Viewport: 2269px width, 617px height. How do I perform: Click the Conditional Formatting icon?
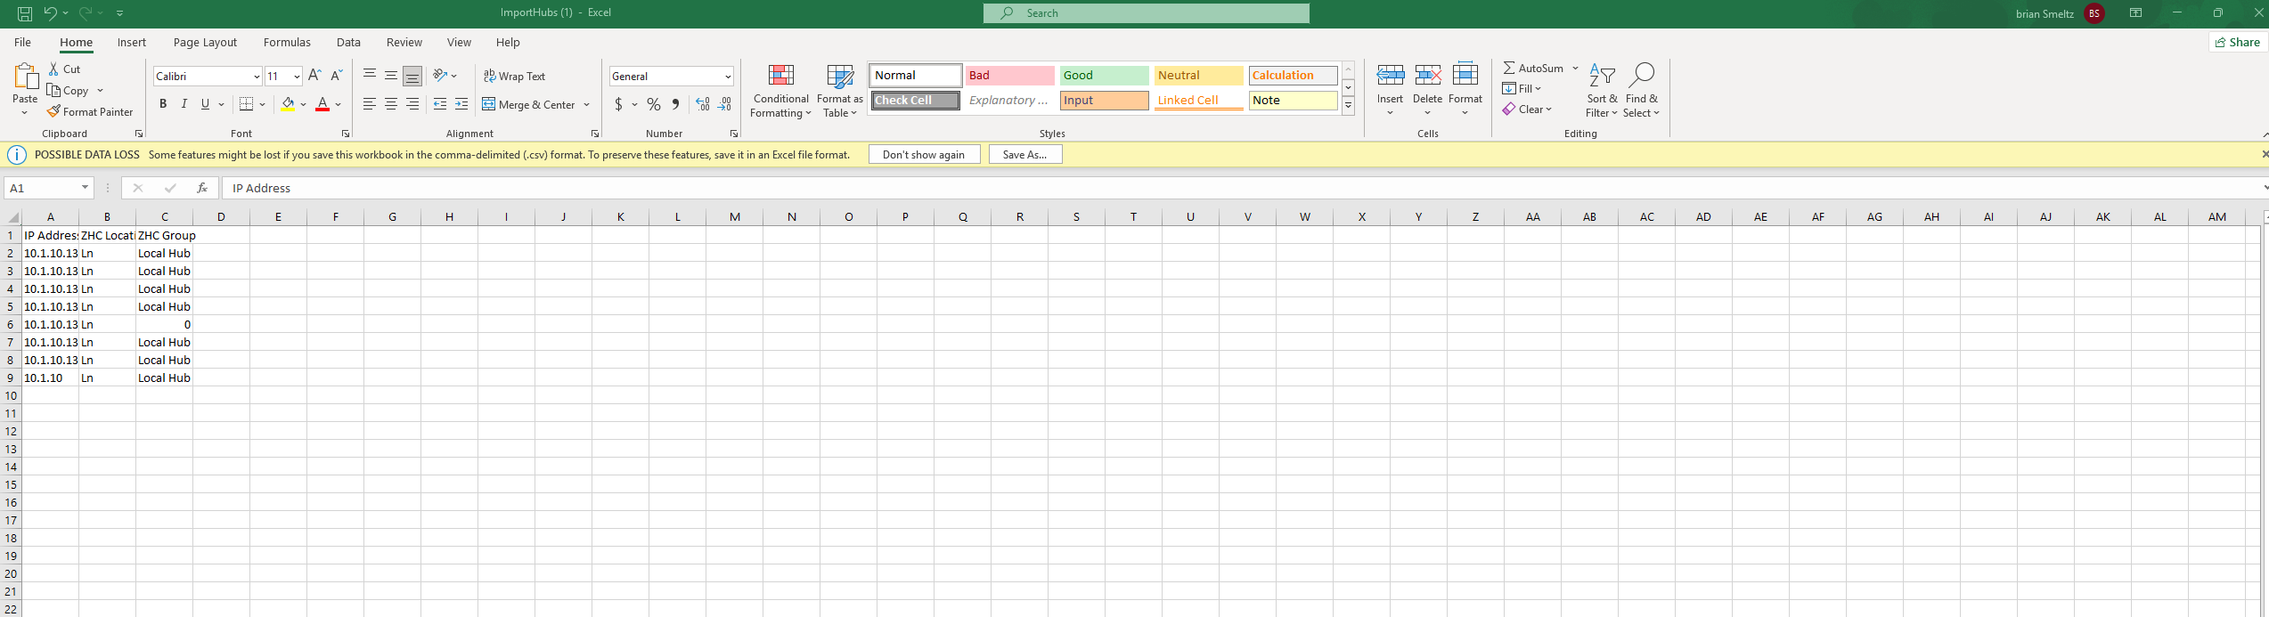coord(780,77)
